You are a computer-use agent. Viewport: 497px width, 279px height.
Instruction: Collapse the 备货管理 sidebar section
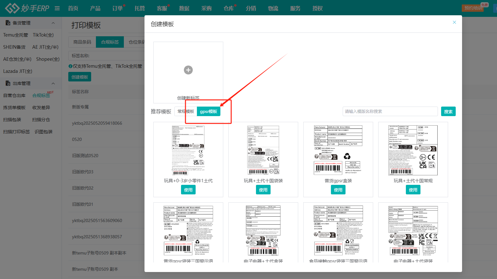53,23
